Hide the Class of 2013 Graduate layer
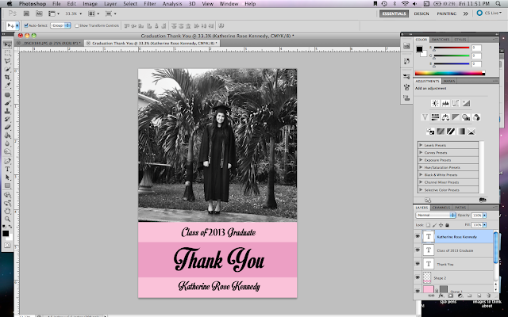Image resolution: width=508 pixels, height=317 pixels. point(418,250)
